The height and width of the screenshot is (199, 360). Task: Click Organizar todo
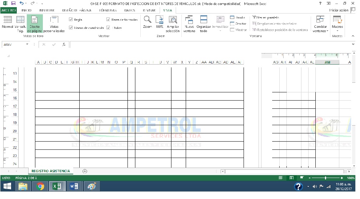[204, 24]
